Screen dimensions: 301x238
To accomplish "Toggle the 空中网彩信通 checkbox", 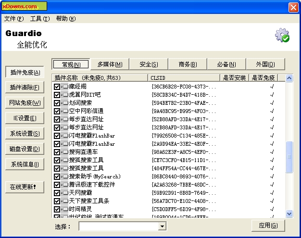I will (x=57, y=111).
